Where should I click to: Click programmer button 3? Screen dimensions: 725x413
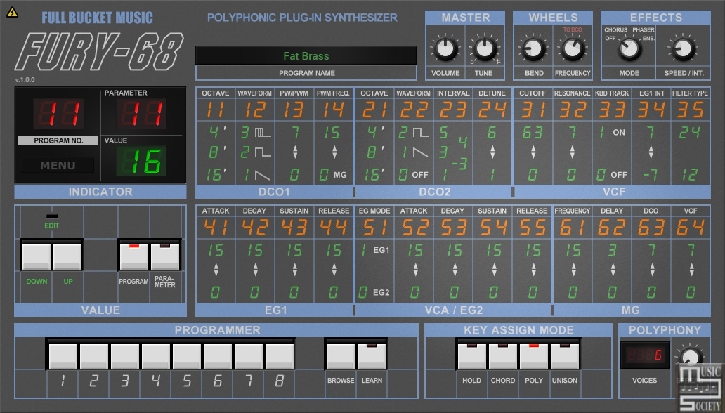pyautogui.click(x=125, y=356)
